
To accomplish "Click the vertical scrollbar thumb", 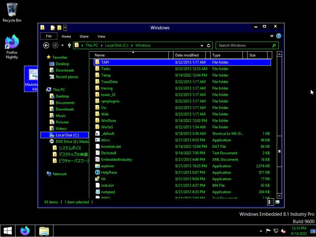I will (x=279, y=151).
